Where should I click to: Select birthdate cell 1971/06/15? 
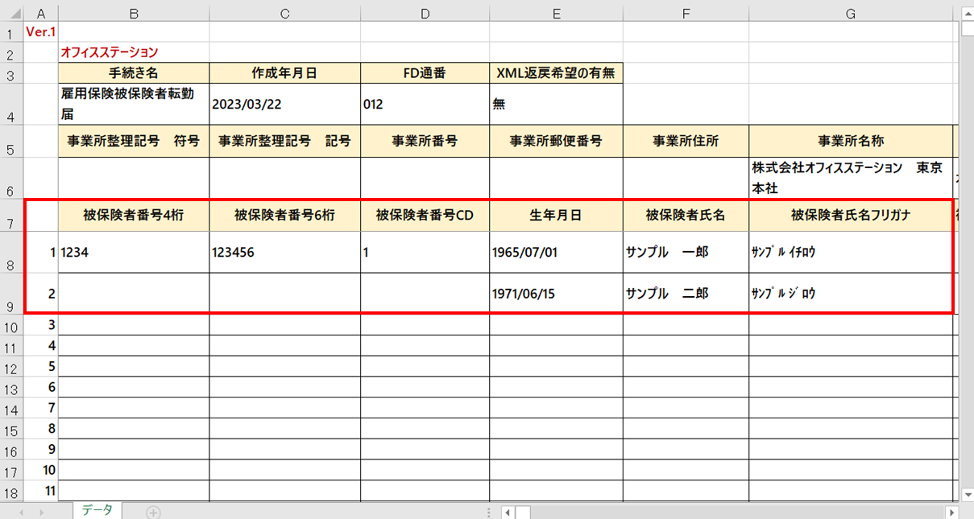coord(556,294)
